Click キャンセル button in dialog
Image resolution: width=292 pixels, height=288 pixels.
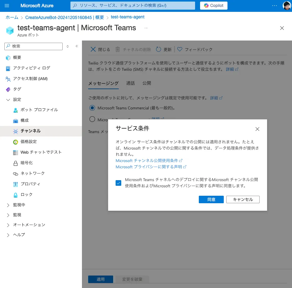coord(243,199)
